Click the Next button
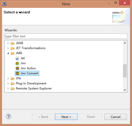Screen dimensions: 132x126 66,117
